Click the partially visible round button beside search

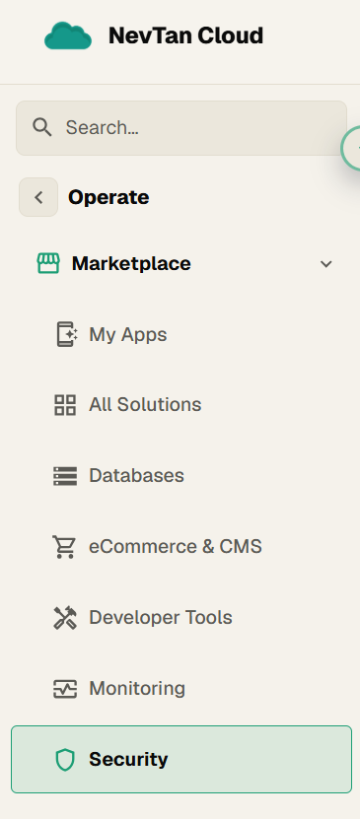pos(351,148)
